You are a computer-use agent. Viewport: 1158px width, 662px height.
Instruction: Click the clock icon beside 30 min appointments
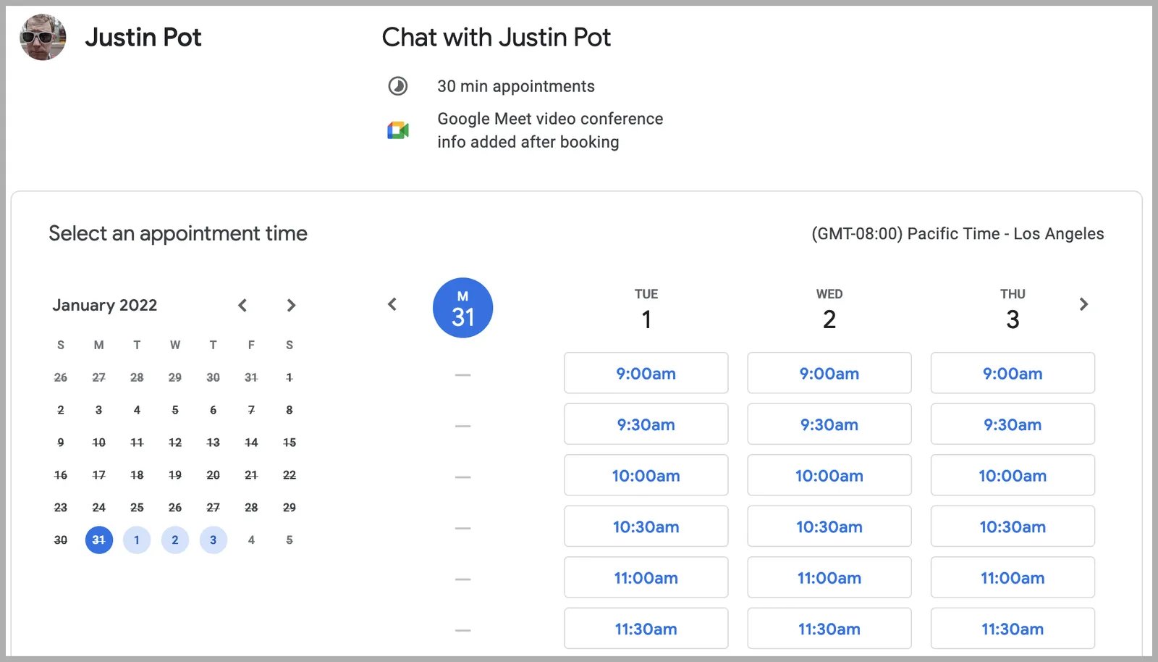pos(397,86)
